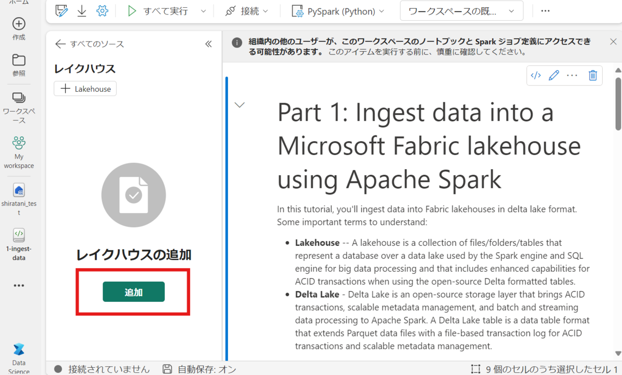Edit the cell with pencil icon
Viewport: 622px width, 375px height.
(x=554, y=75)
